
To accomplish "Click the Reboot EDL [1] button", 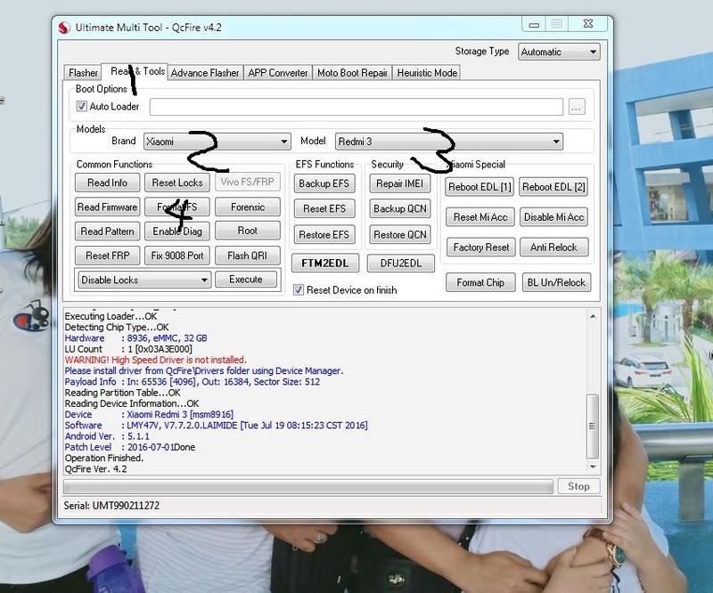I will click(x=479, y=187).
